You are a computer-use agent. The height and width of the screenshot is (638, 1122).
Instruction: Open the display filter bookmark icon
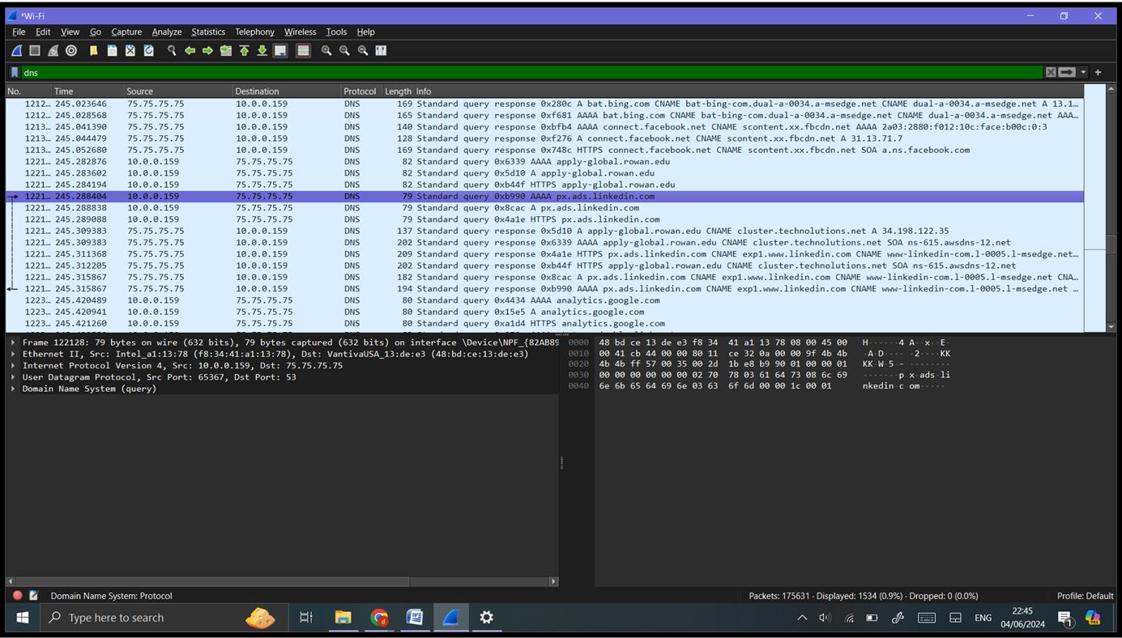click(x=13, y=72)
